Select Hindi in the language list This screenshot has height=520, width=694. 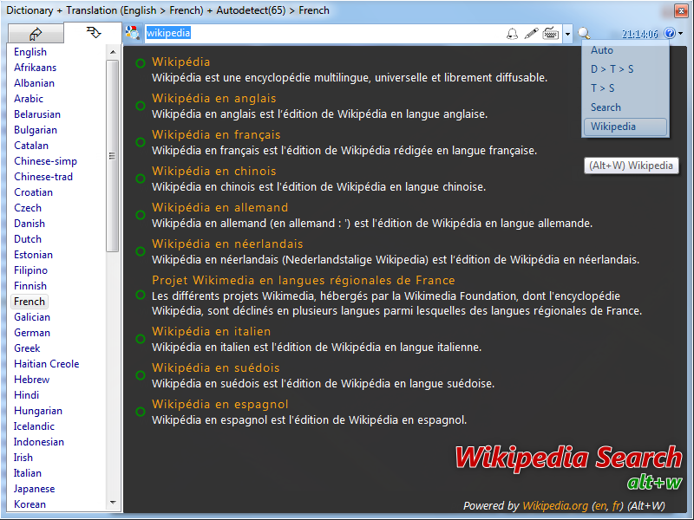(x=27, y=395)
